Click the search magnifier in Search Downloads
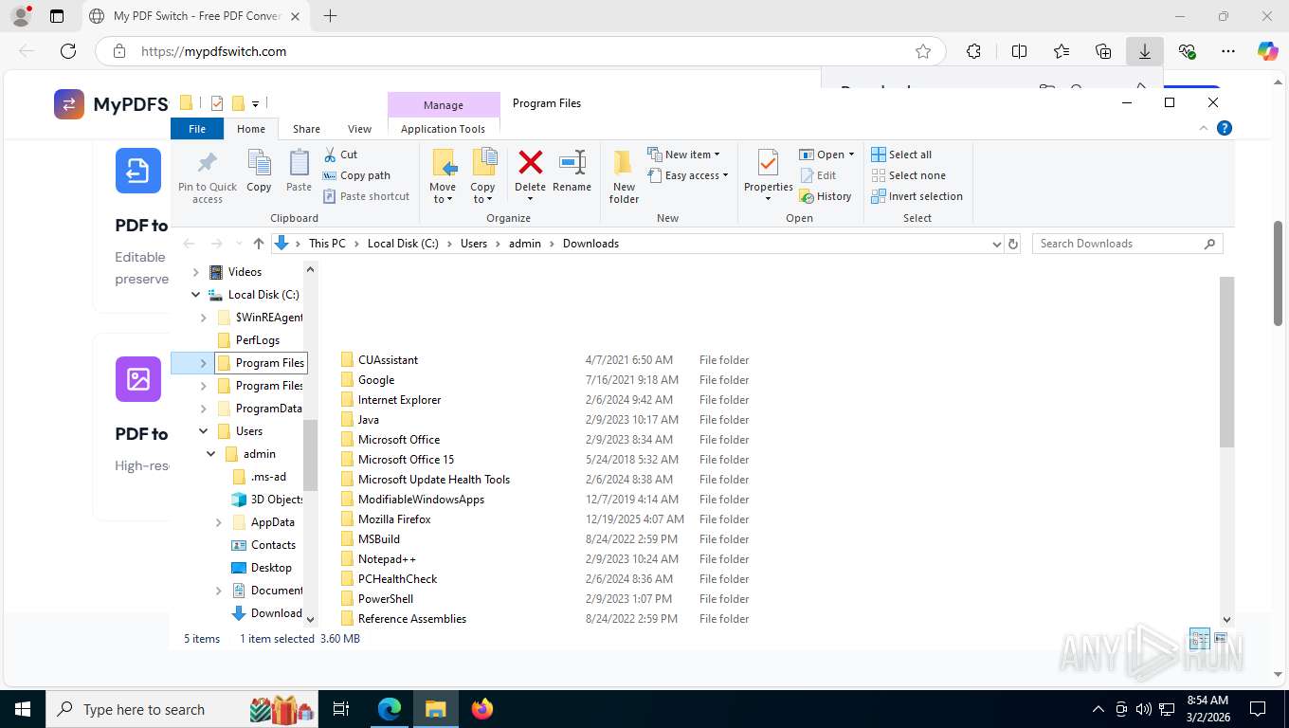1289x728 pixels. pyautogui.click(x=1209, y=244)
